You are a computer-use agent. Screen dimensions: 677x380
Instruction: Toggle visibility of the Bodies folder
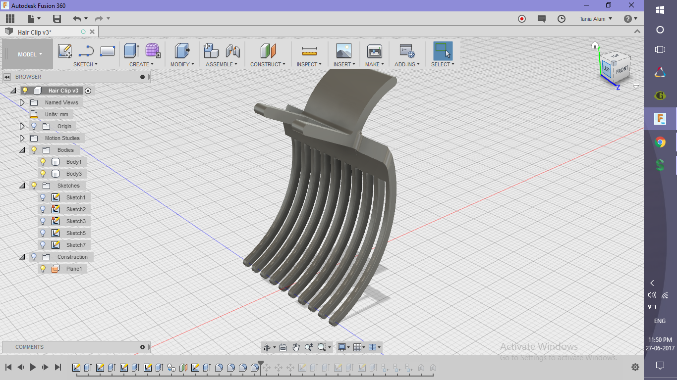pos(34,150)
